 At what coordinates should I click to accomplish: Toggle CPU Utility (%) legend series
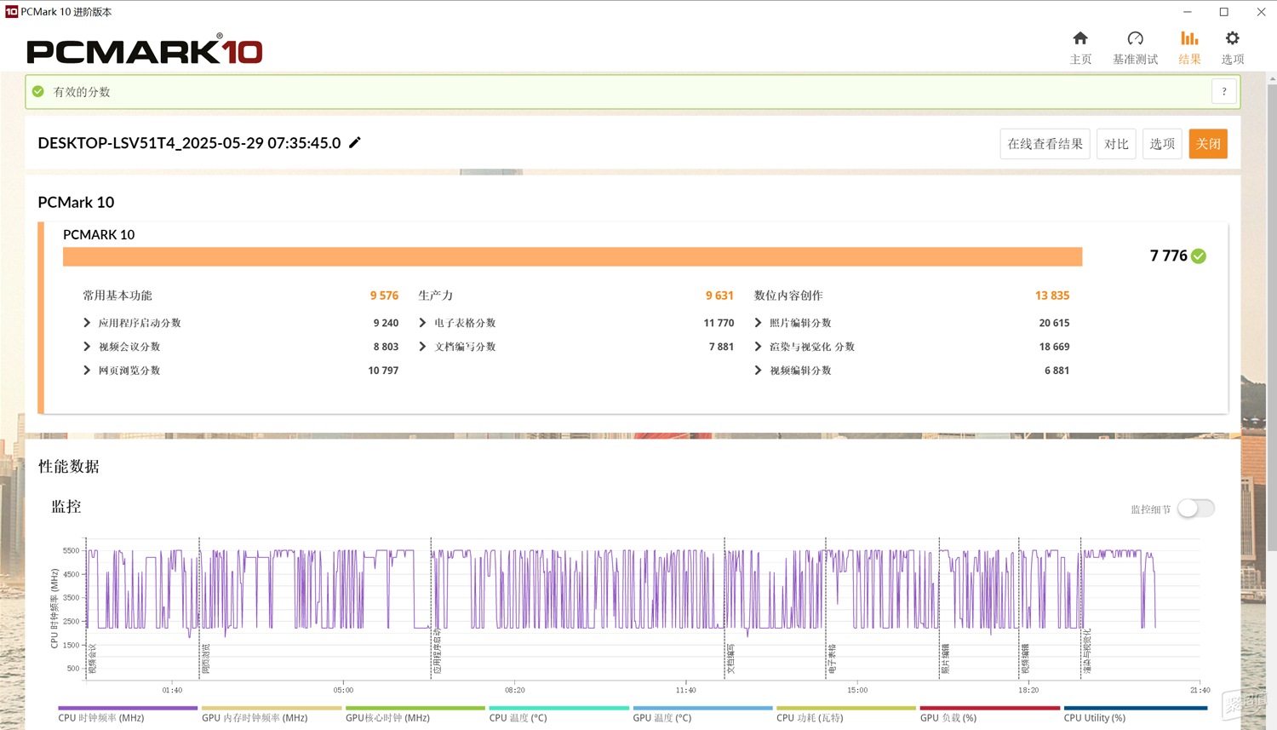(x=1136, y=714)
